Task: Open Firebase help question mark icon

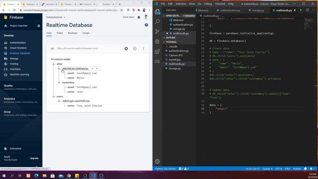Action: coord(146,25)
